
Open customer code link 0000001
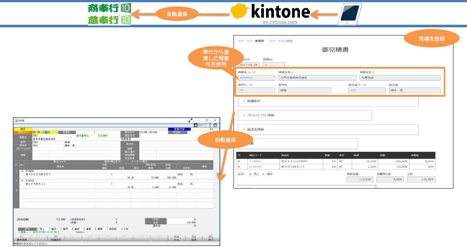coord(246,78)
